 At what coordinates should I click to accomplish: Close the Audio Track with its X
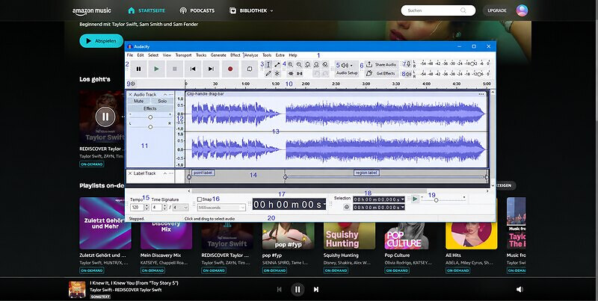130,95
